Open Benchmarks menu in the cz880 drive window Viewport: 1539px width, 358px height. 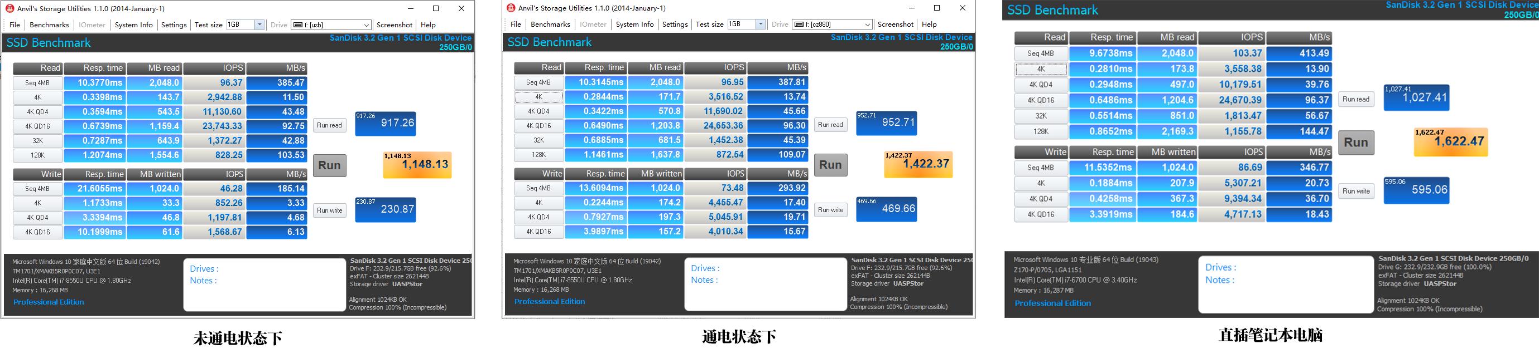(550, 24)
